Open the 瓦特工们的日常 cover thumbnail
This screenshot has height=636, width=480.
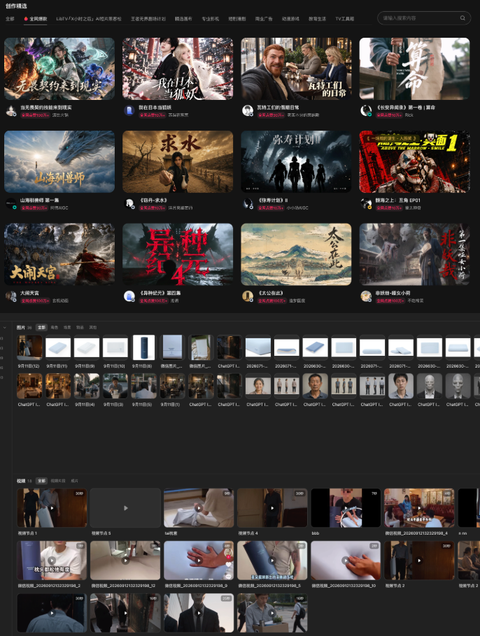tap(296, 68)
